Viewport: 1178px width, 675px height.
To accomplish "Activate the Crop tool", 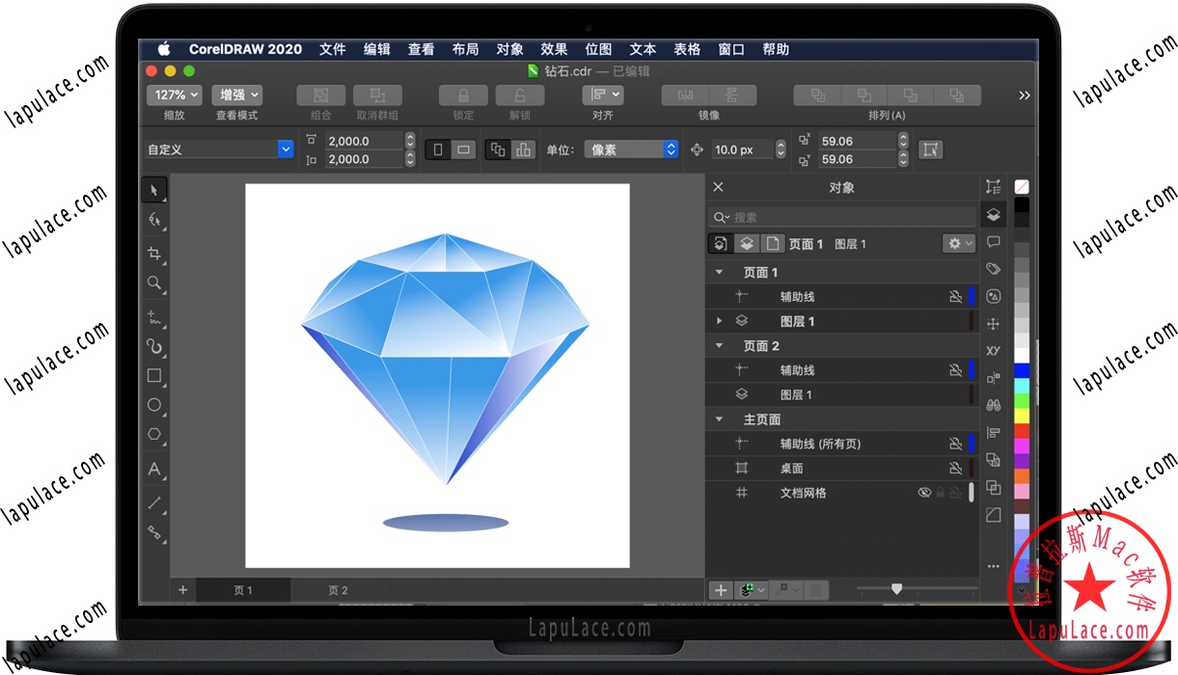I will click(154, 253).
